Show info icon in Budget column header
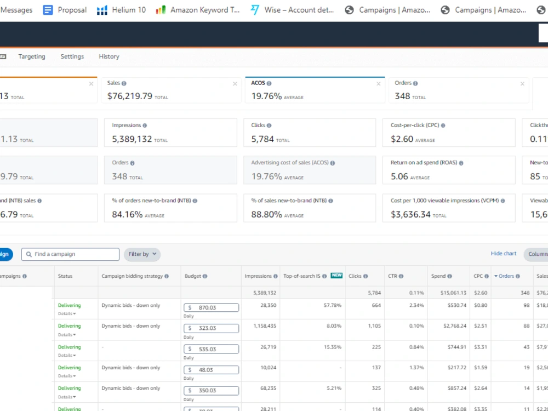The width and height of the screenshot is (548, 411). coord(205,276)
